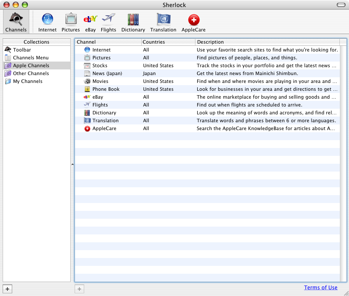Click the Translation flag icon in list
The height and width of the screenshot is (296, 349).
click(x=87, y=120)
